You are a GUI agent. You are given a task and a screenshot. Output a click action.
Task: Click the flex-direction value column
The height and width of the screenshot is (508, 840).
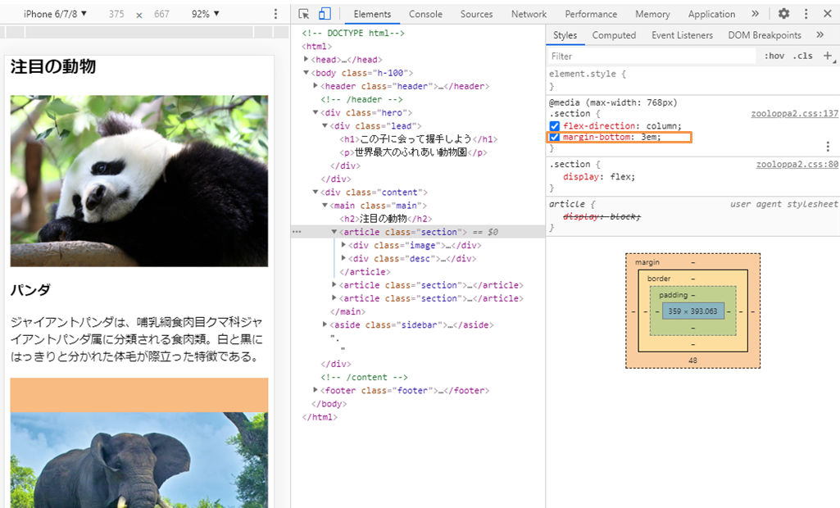661,126
